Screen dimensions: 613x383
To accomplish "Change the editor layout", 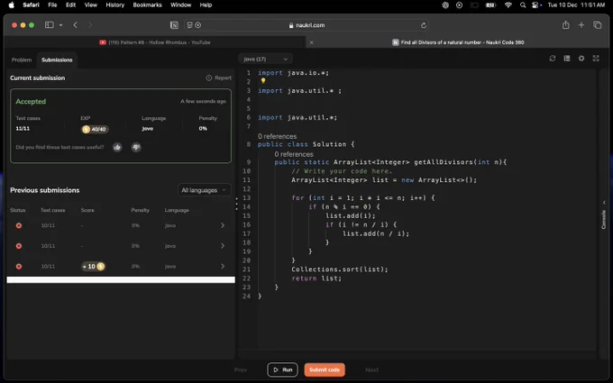I will (567, 59).
